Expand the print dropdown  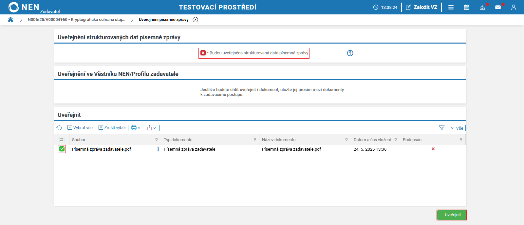[136, 128]
